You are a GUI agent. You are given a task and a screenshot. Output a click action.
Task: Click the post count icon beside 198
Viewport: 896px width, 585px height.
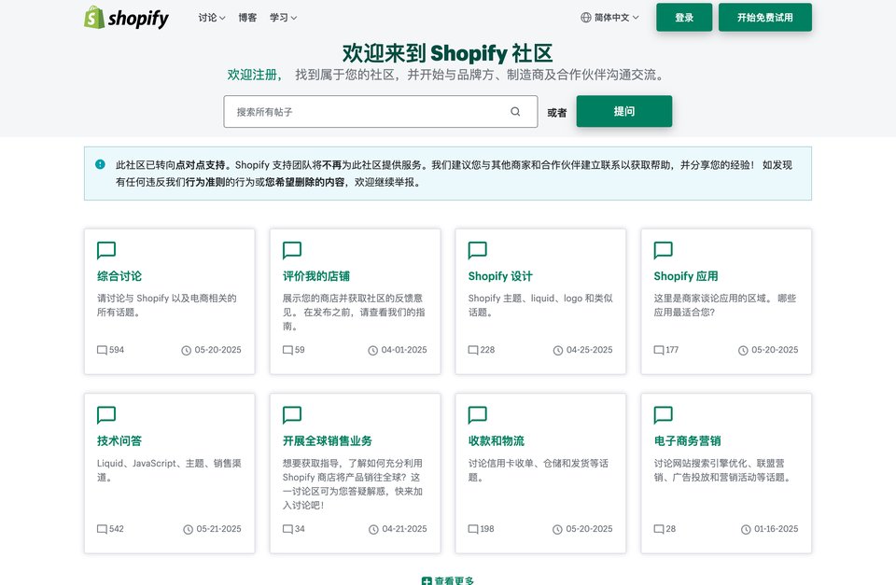coord(473,530)
